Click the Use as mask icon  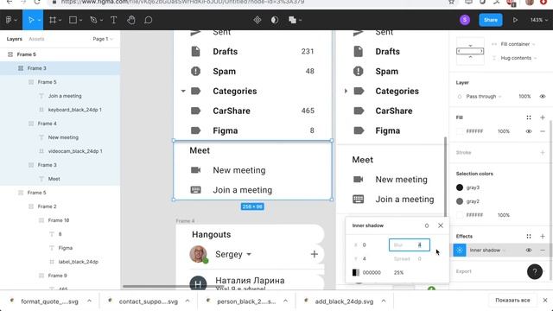click(x=275, y=20)
